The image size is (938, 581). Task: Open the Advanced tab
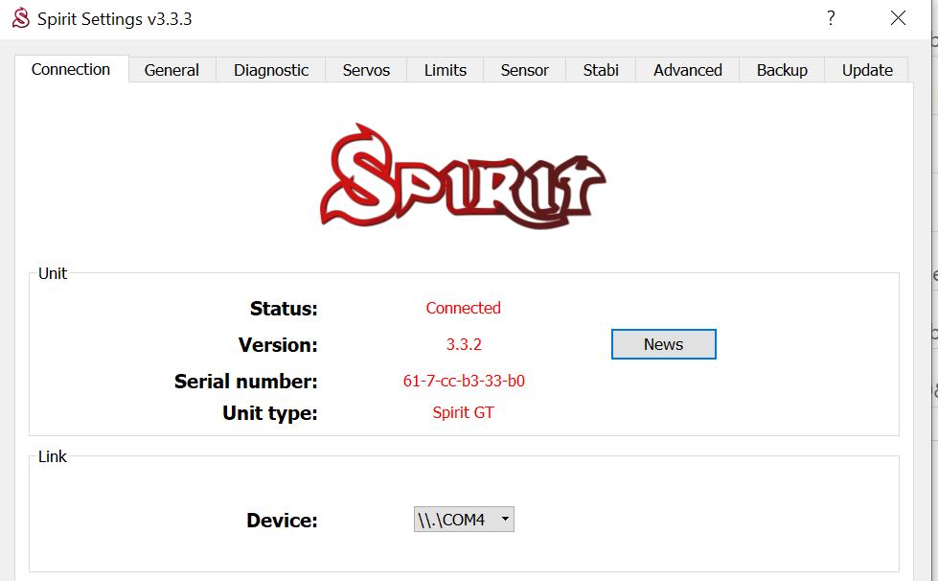coord(688,70)
